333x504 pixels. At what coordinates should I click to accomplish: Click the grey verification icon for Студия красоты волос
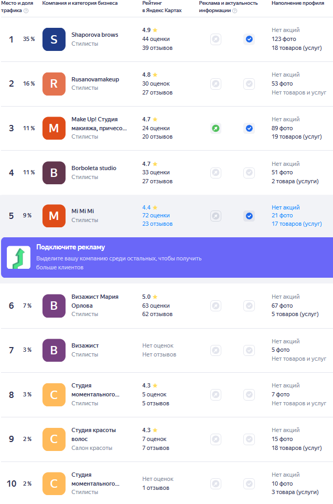pos(249,439)
